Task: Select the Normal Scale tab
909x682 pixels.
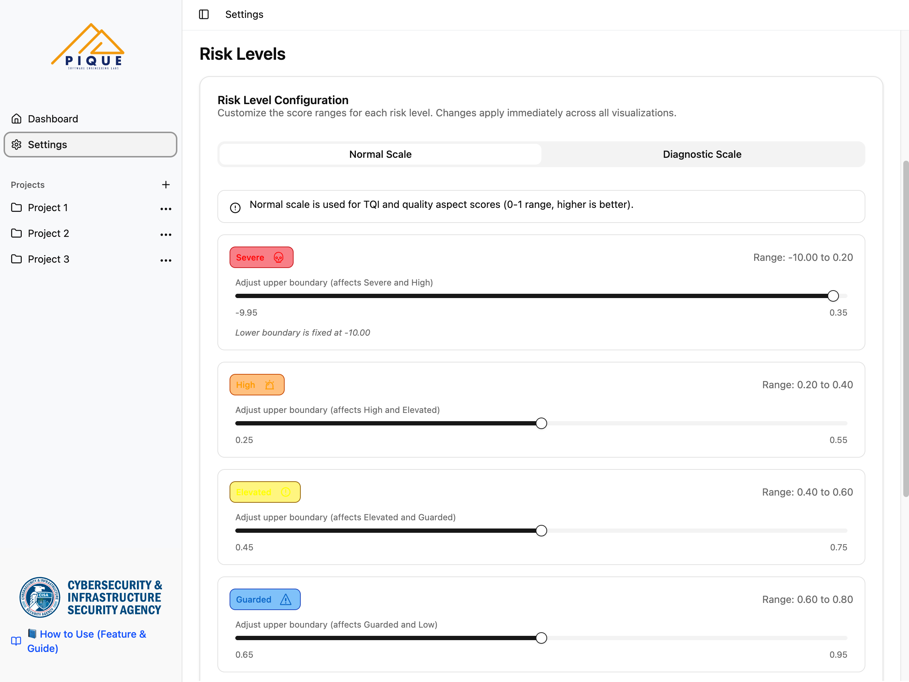Action: (380, 154)
